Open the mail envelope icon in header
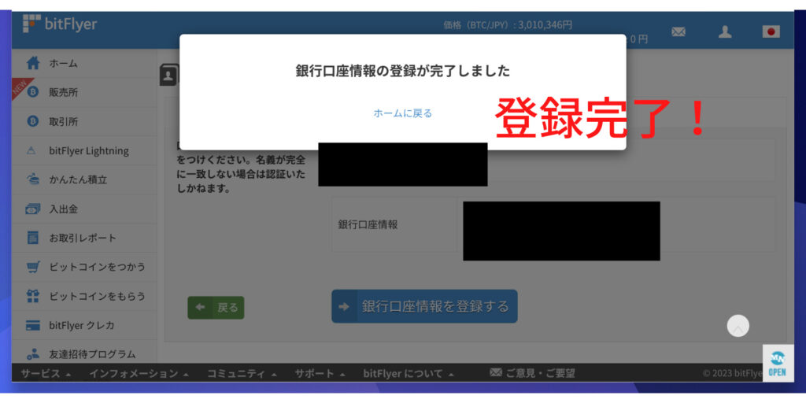Viewport: 806px width, 403px height. click(x=678, y=31)
